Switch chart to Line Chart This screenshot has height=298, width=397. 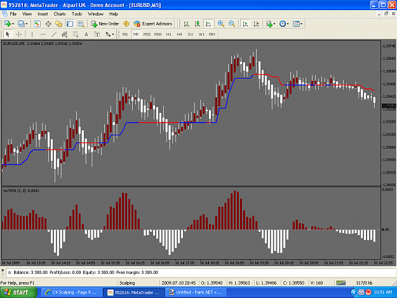tap(208, 24)
